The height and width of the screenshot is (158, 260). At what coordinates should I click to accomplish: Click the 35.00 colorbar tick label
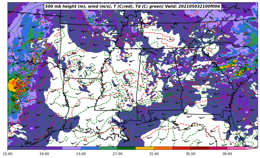tap(191, 154)
